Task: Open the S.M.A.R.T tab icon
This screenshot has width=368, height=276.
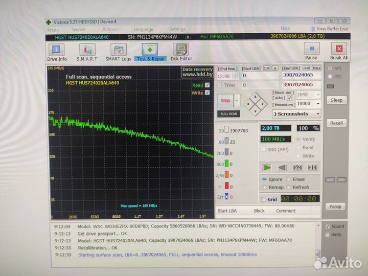Action: click(x=87, y=52)
